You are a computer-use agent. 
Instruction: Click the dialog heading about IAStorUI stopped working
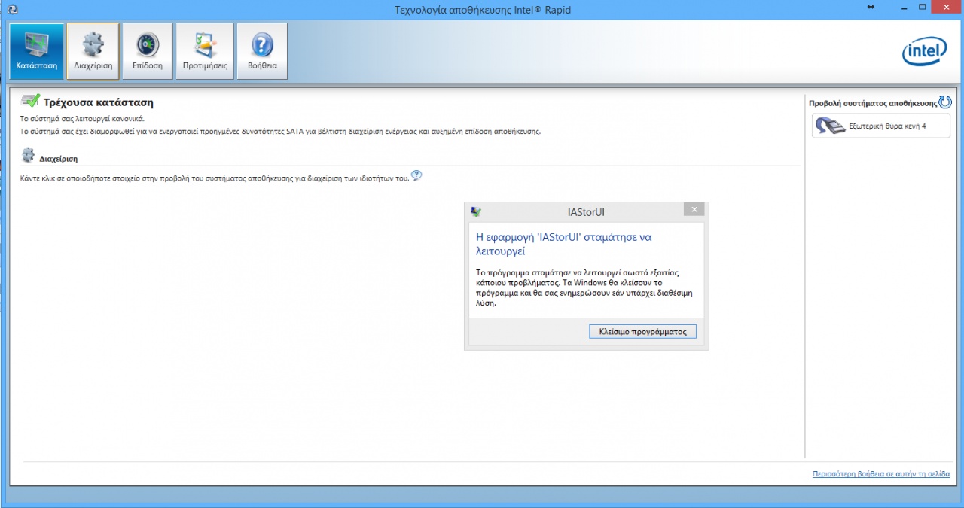click(x=564, y=244)
